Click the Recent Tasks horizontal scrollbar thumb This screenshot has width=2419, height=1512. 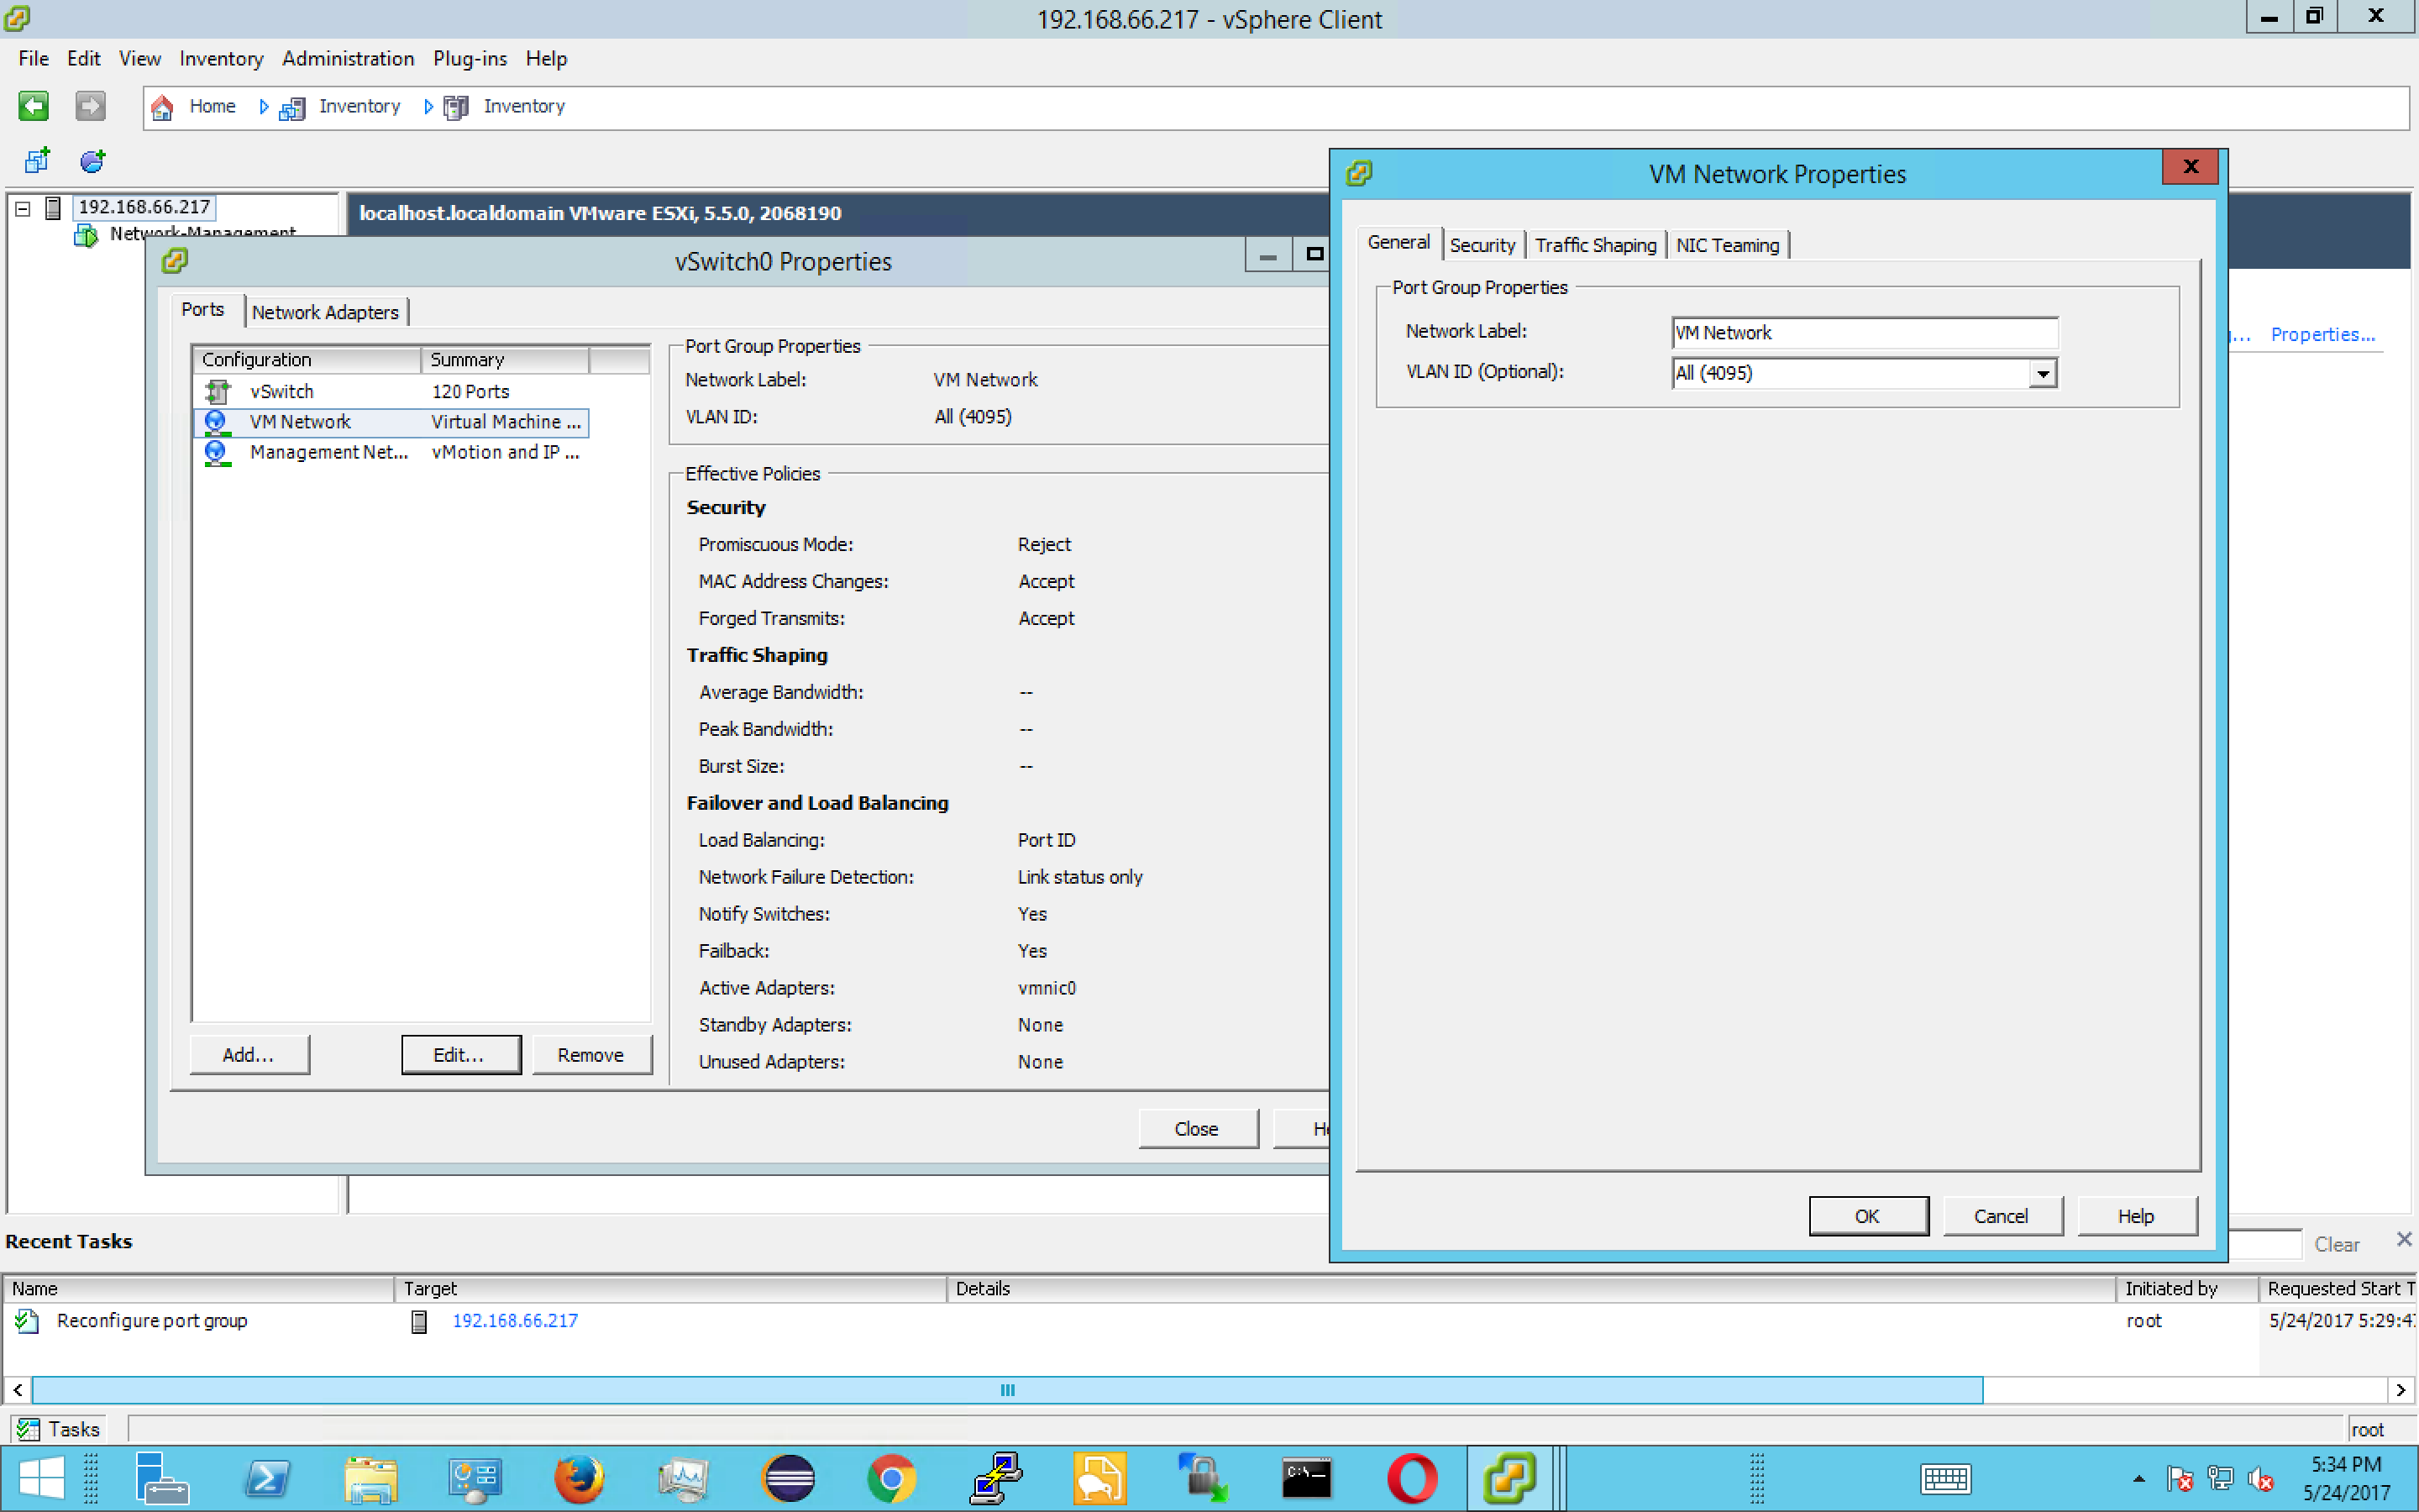pyautogui.click(x=1008, y=1390)
